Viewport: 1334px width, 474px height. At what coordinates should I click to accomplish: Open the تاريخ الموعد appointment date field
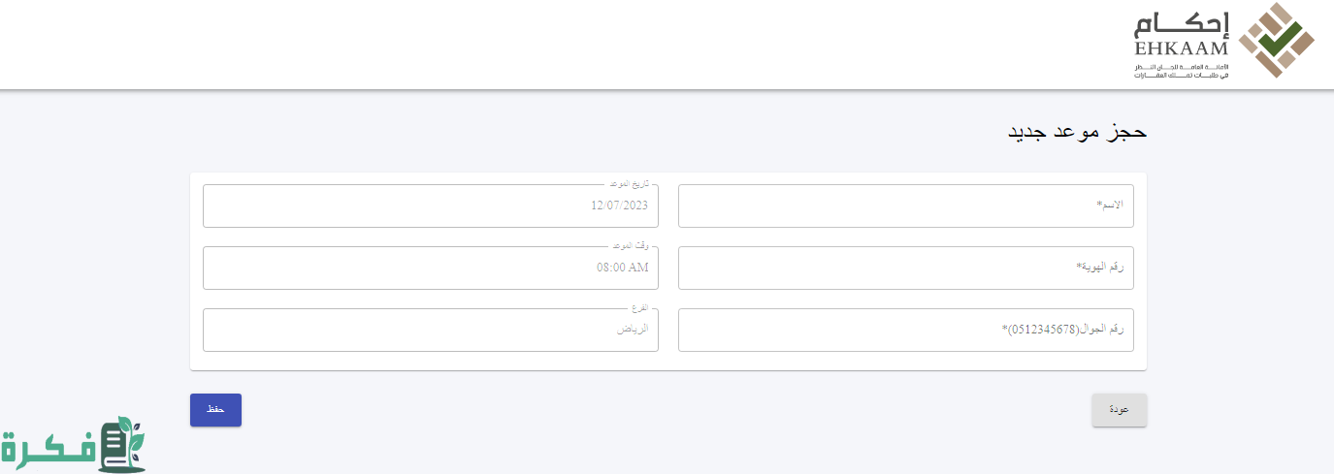(x=431, y=205)
